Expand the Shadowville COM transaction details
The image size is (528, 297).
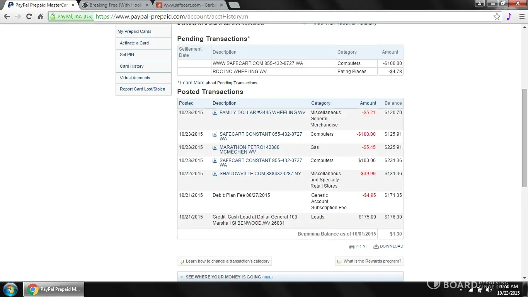[215, 174]
